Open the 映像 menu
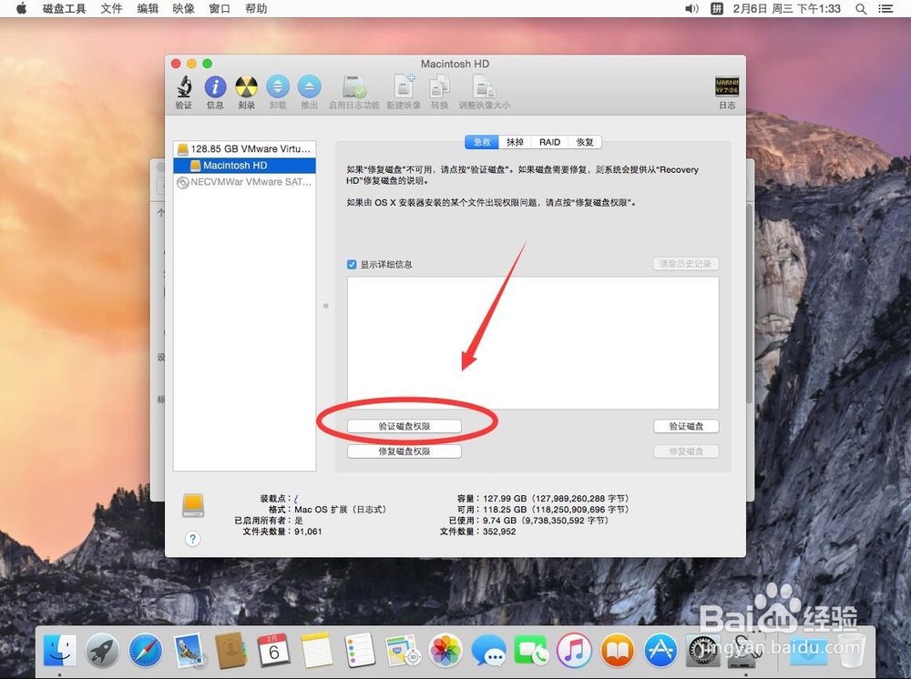 point(184,9)
